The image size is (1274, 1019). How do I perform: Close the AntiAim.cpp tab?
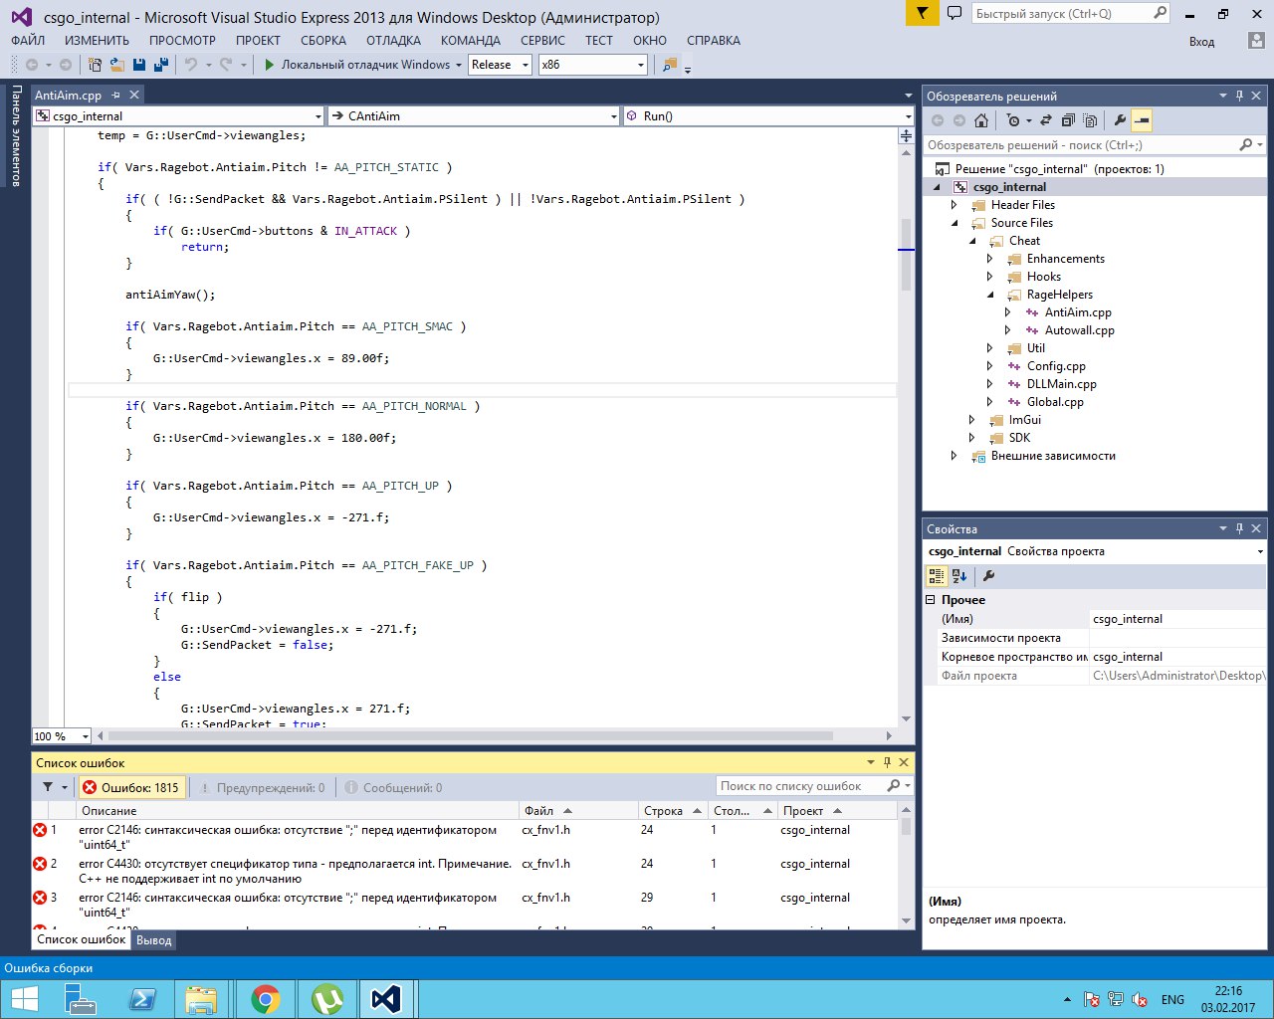[x=133, y=95]
